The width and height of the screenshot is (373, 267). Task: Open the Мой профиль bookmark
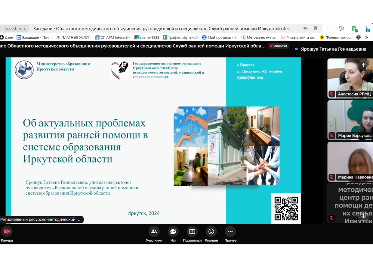point(220,37)
